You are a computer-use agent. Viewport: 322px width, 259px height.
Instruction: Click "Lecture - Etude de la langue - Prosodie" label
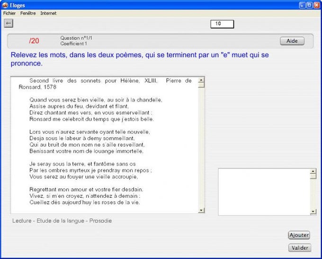62,221
